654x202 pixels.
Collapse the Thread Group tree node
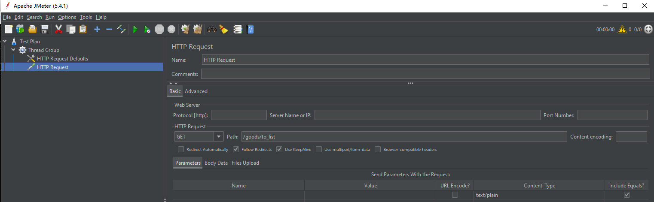click(x=13, y=50)
